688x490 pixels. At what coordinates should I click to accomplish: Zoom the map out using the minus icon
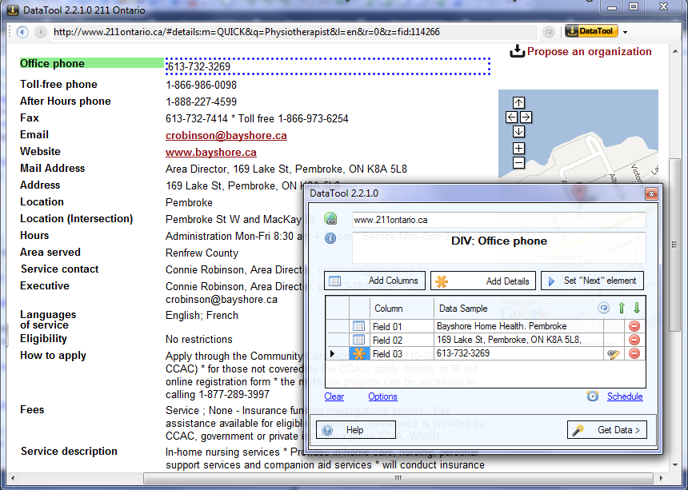point(518,162)
